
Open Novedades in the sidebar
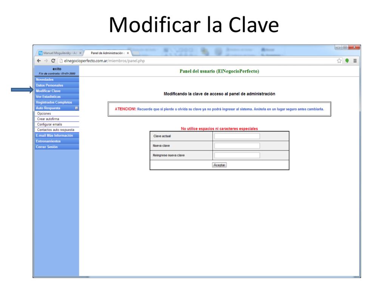coord(57,79)
